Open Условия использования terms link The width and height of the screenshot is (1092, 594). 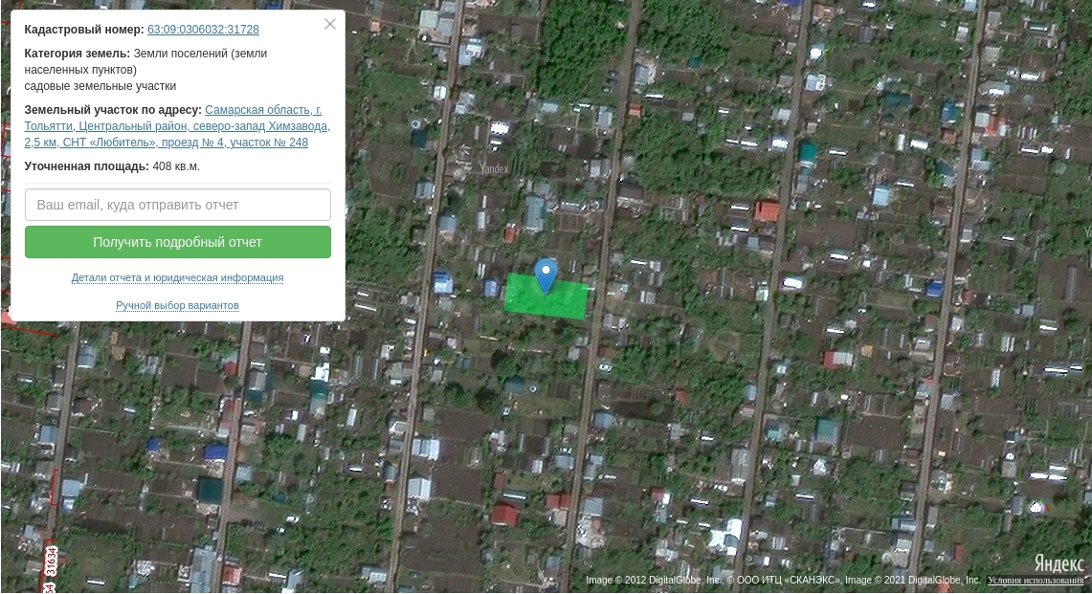(x=1036, y=581)
